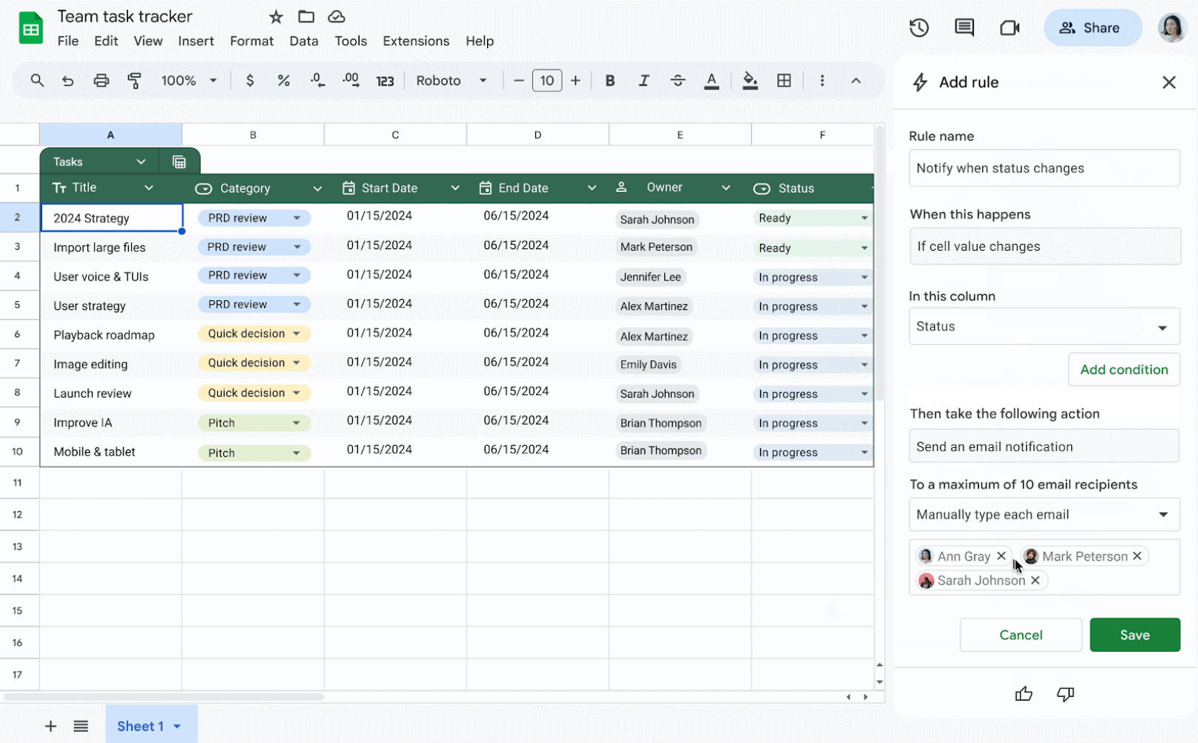Viewport: 1198px width, 743px height.
Task: Toggle italic formatting
Action: (643, 80)
